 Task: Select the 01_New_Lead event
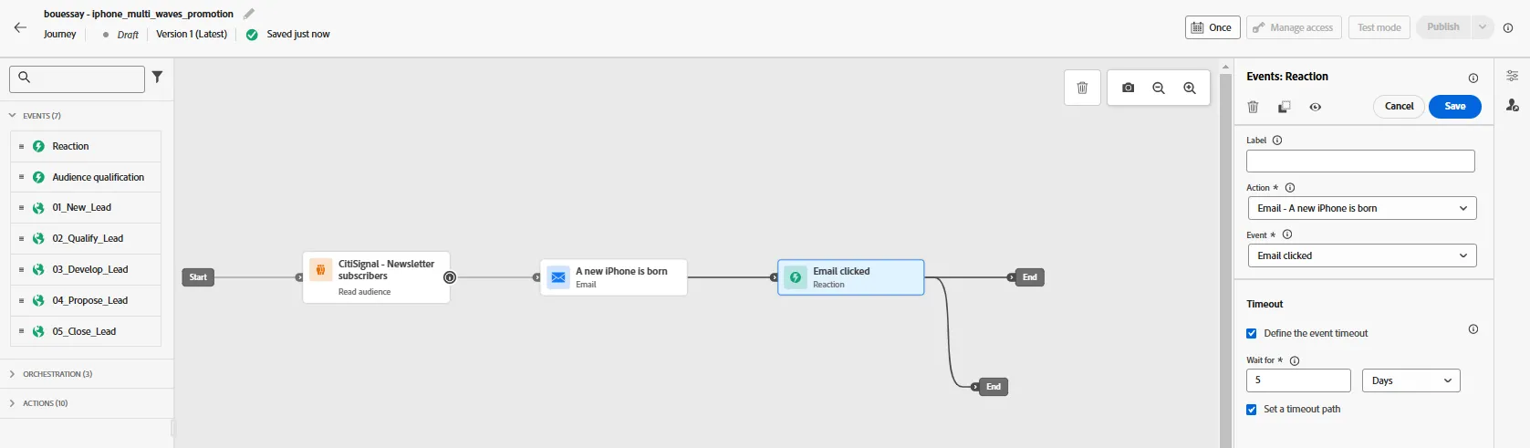[86, 208]
